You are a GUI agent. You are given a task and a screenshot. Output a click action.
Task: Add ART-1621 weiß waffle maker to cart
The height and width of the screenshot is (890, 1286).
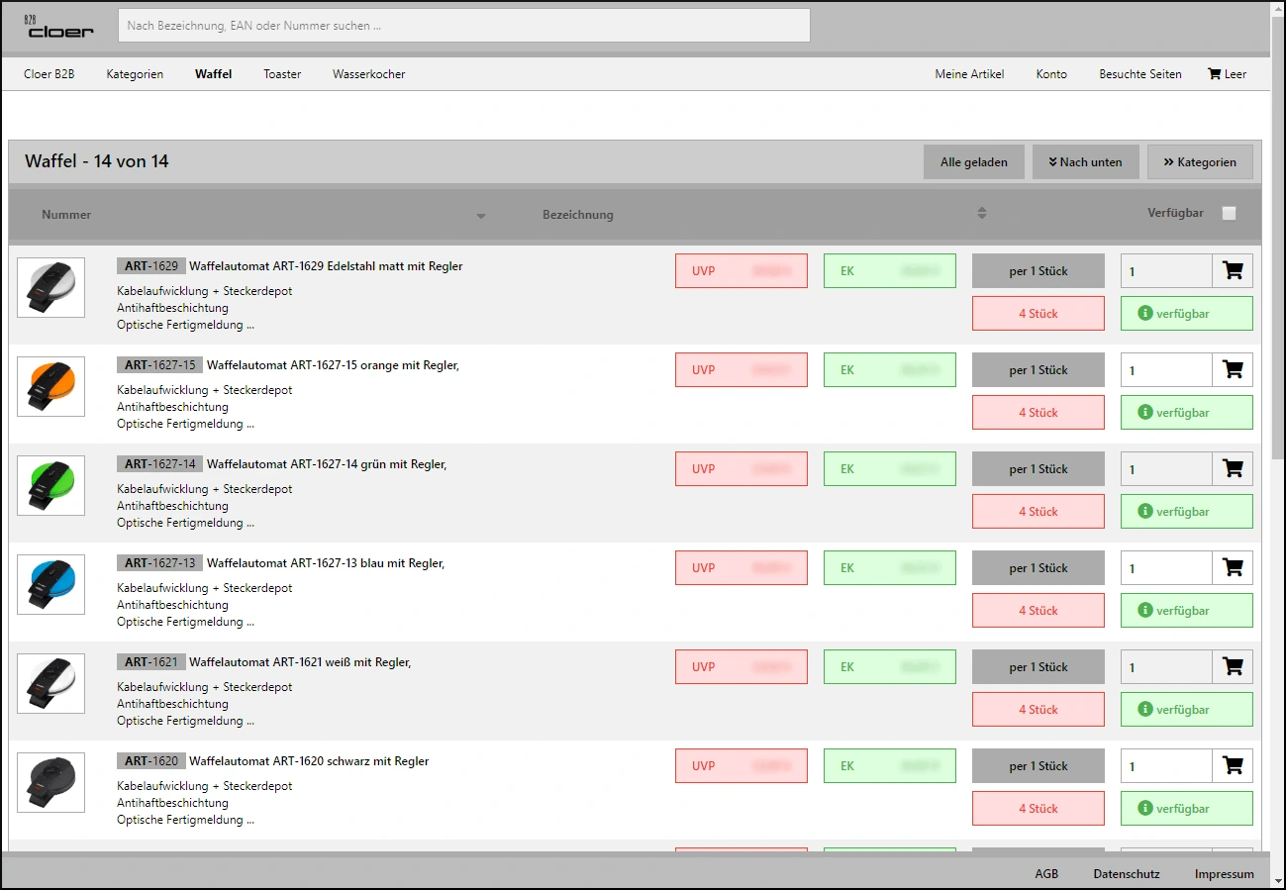click(1233, 667)
